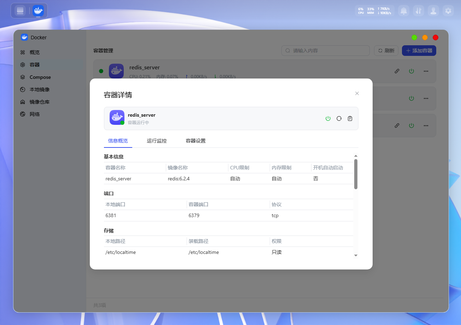Click the 端口 section heading

[109, 193]
